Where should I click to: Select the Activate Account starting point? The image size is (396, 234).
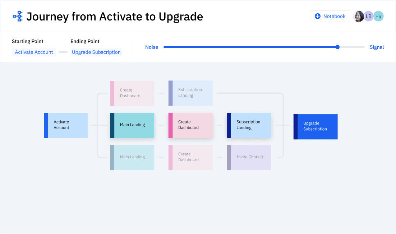34,52
